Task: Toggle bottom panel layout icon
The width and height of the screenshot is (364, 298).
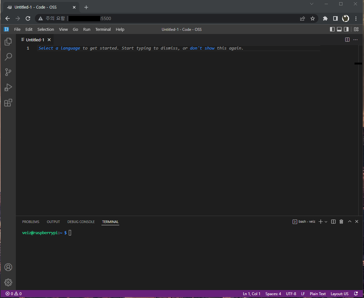Action: click(339, 29)
